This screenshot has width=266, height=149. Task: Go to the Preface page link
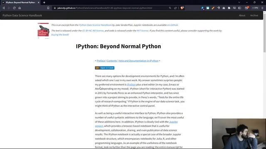coord(101,61)
